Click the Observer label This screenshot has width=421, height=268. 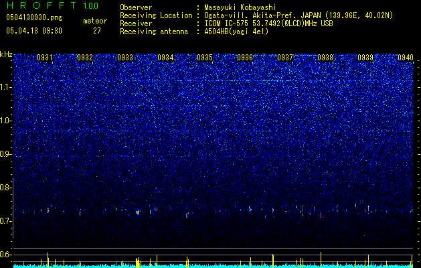point(136,7)
